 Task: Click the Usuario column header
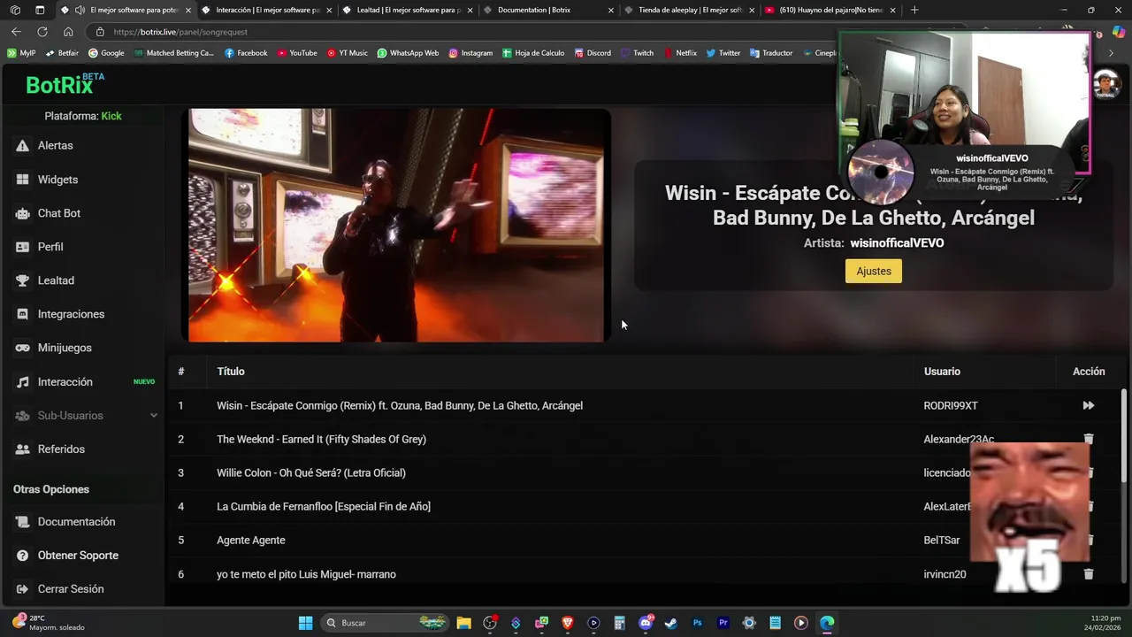tap(942, 372)
